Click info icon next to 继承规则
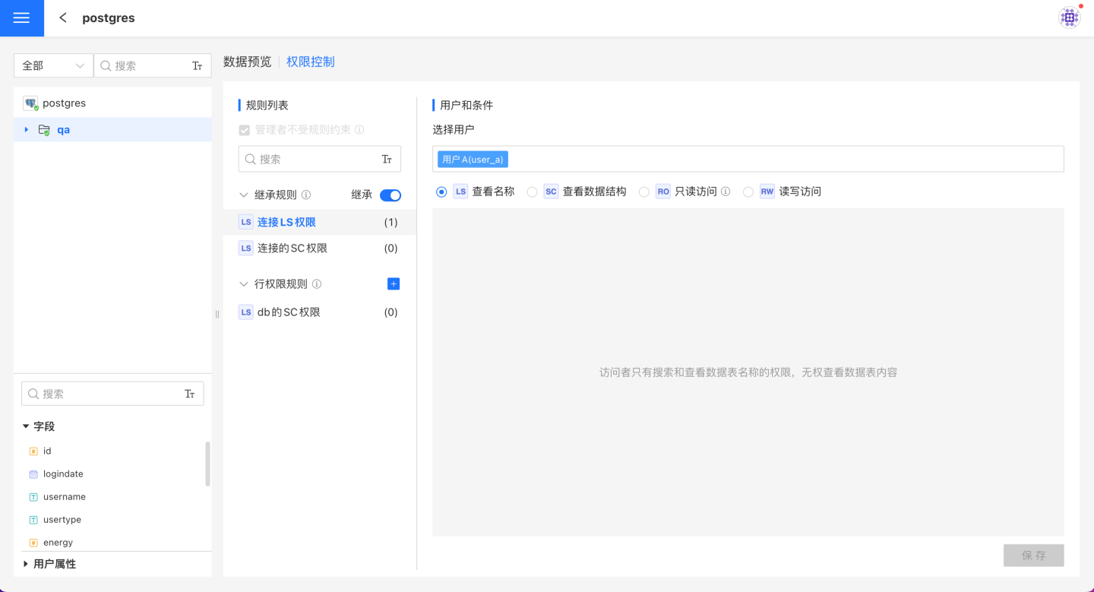Image resolution: width=1094 pixels, height=592 pixels. pos(306,195)
